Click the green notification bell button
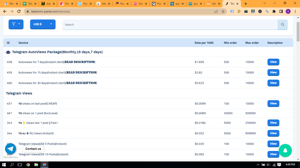300x168 pixels. 285,150
